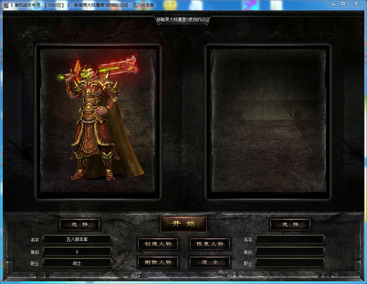The height and width of the screenshot is (284, 367).
Task: Click the right 名字 label
Action: coord(248,240)
